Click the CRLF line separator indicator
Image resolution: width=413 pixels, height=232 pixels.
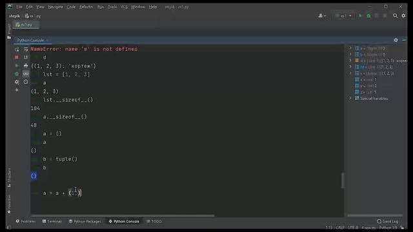[x=340, y=227]
